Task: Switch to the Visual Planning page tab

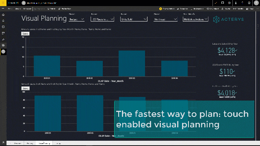Action: pos(44,143)
